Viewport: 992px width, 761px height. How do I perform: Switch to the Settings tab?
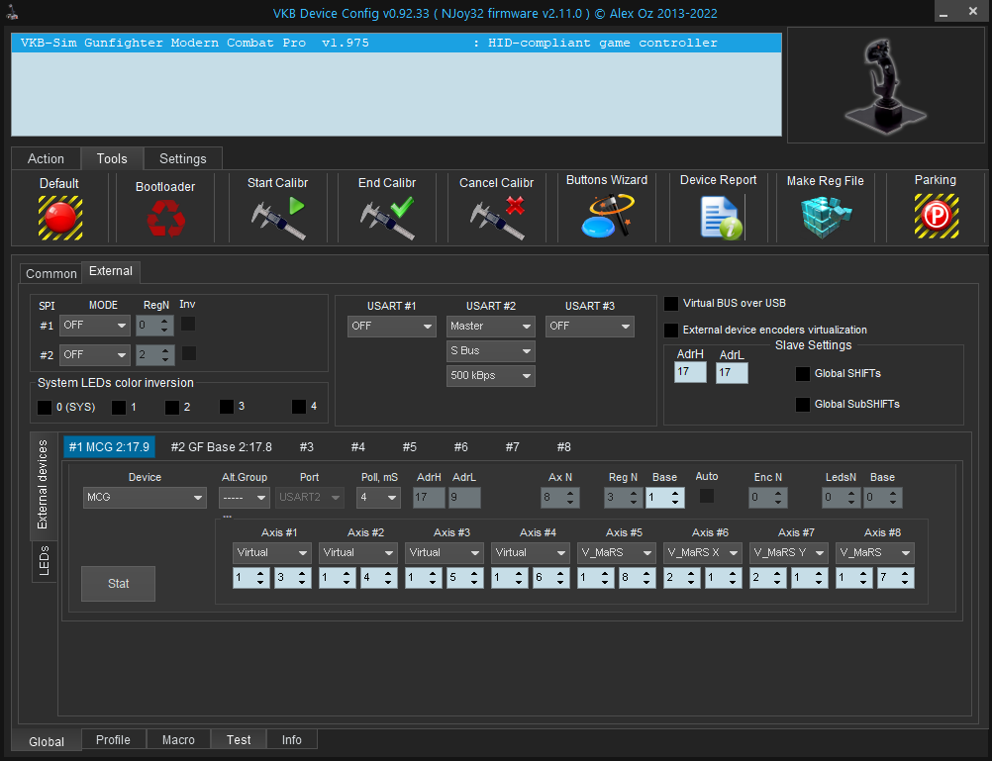183,158
